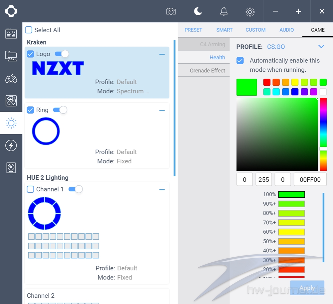Click inside the green saturation picker area

[x=277, y=134]
